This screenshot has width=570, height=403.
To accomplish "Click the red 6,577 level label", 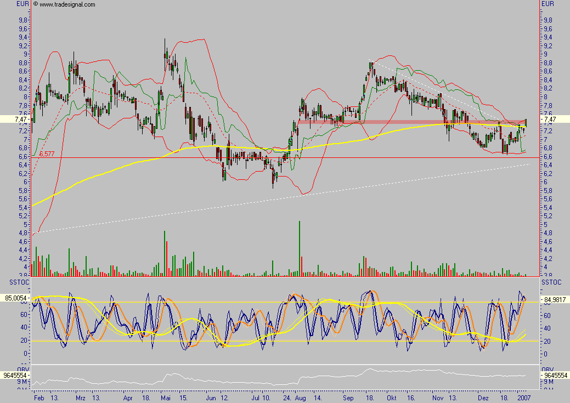I will pyautogui.click(x=47, y=154).
